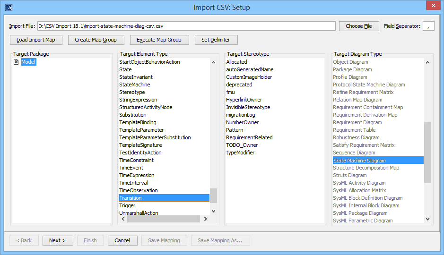Click Execute Map Group button
The image size is (444, 255).
point(159,40)
